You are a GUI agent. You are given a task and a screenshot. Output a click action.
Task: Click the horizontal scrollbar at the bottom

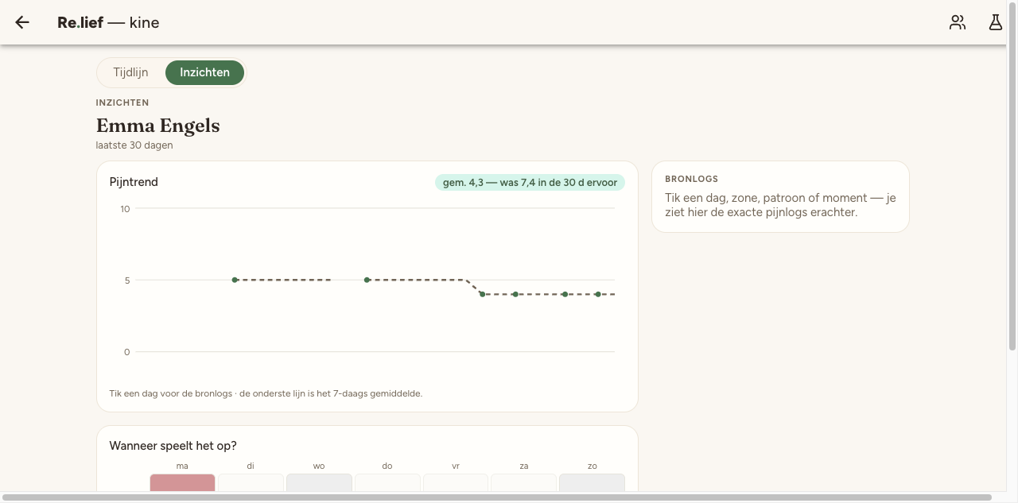coord(497,497)
